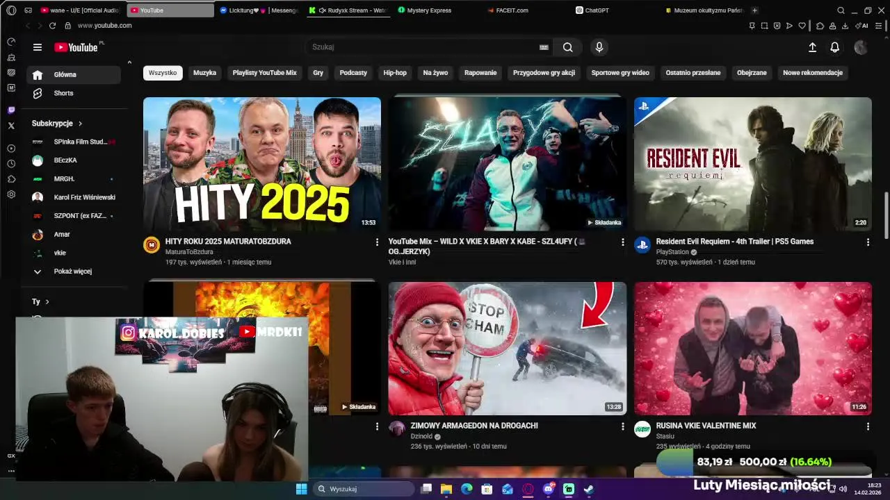
Task: Select the Muzyka filter chip
Action: (204, 73)
